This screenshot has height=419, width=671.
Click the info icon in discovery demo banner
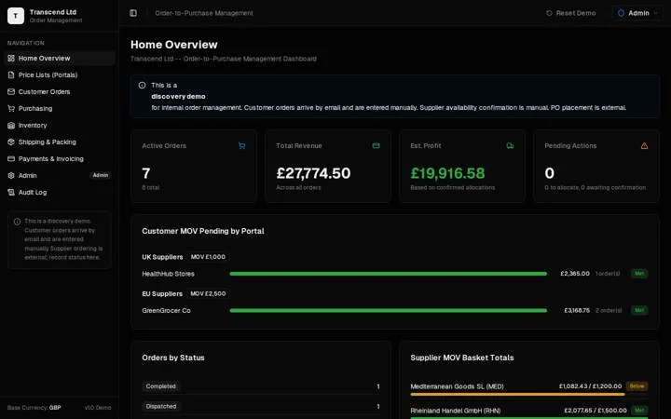142,85
